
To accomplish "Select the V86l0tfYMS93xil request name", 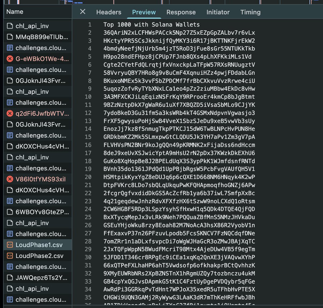I will click(x=41, y=179).
